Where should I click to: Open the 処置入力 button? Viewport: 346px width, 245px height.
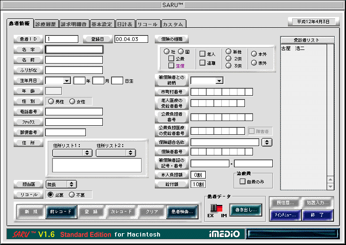(318, 203)
